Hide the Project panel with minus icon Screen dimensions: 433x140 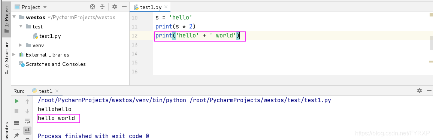[x=124, y=7]
